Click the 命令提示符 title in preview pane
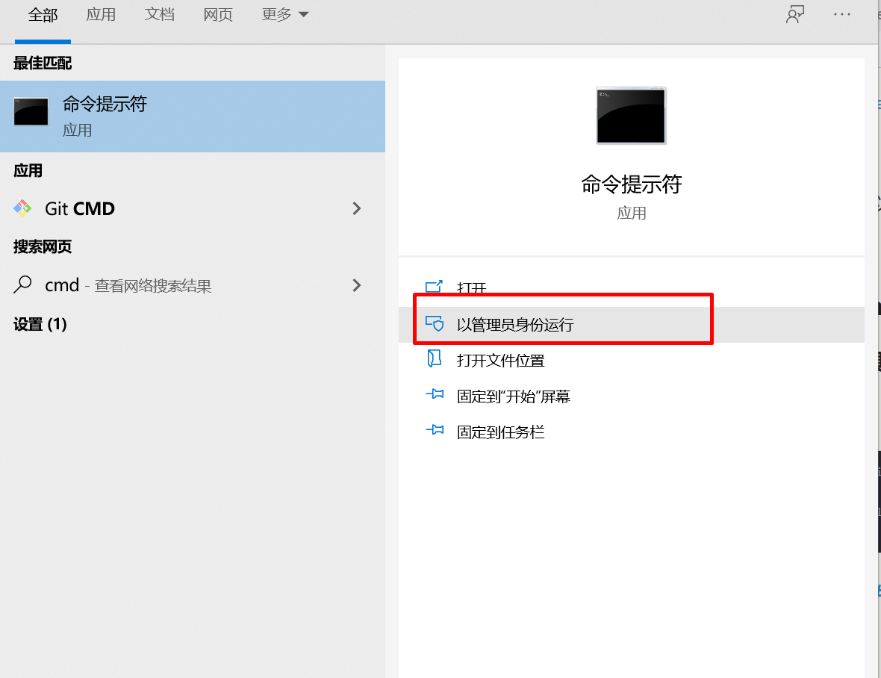The image size is (881, 678). tap(632, 184)
